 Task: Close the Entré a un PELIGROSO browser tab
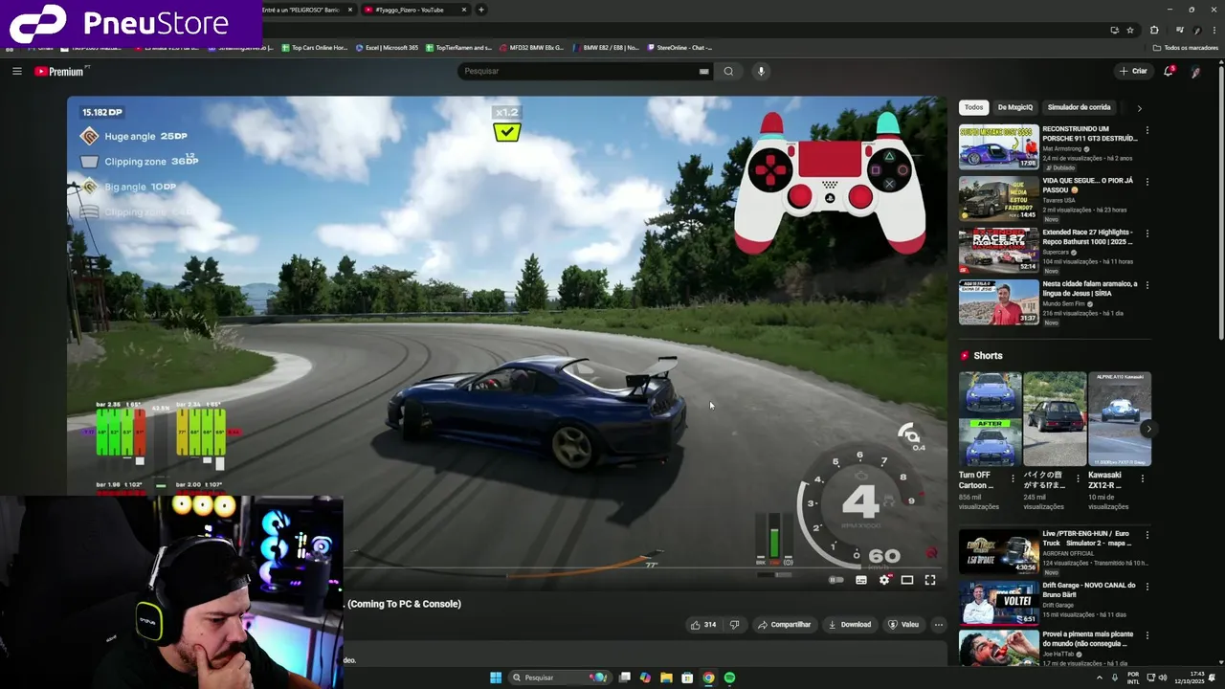(350, 10)
